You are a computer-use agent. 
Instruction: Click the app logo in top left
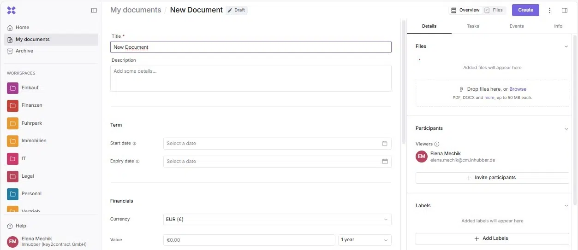point(12,11)
